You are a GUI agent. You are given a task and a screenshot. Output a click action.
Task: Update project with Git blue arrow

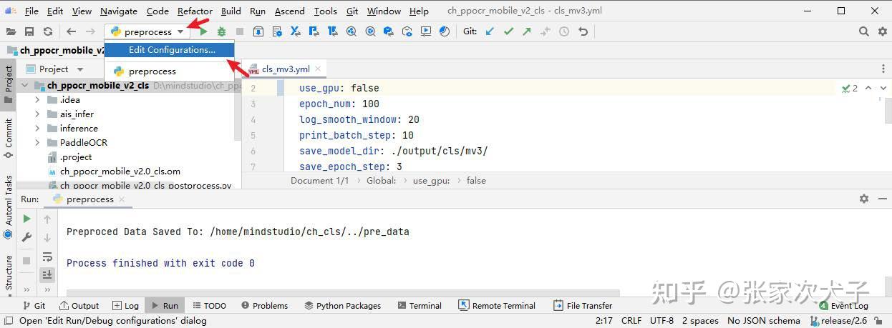pos(490,31)
